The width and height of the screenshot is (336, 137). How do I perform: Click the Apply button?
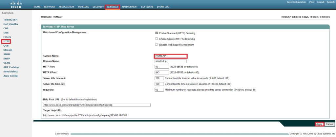319,124
